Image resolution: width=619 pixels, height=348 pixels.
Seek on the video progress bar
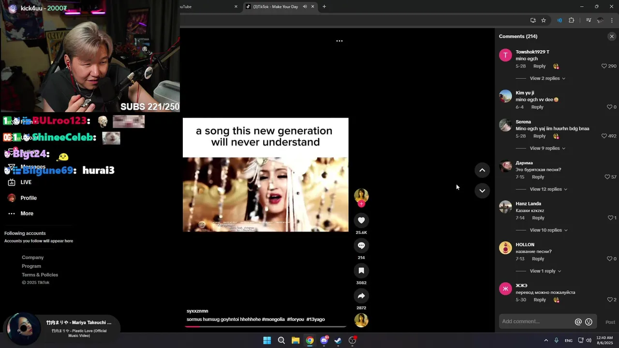coord(265,327)
